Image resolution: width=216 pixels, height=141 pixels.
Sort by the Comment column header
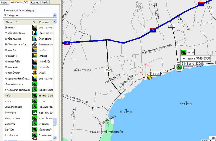(x=45, y=22)
